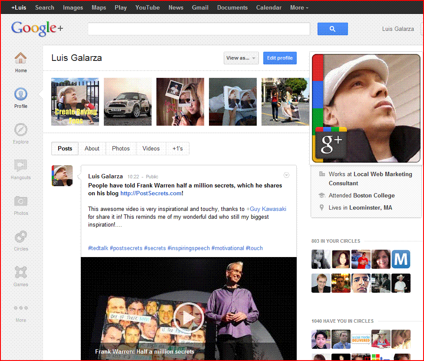Expand the More menu in the top bar
Viewport: 424px width, 361px height.
[299, 7]
